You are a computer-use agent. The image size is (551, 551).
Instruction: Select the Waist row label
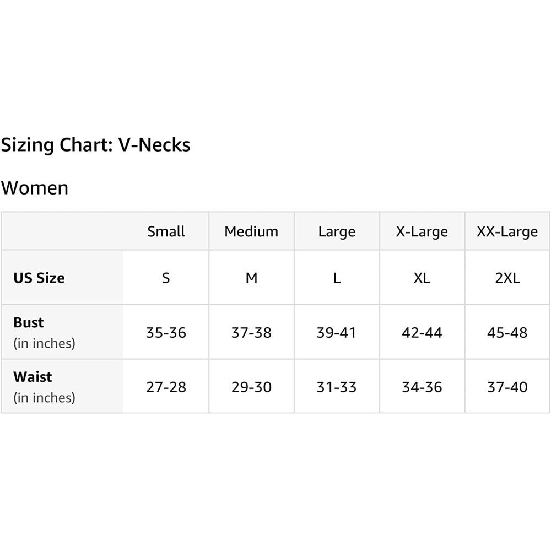pyautogui.click(x=33, y=377)
